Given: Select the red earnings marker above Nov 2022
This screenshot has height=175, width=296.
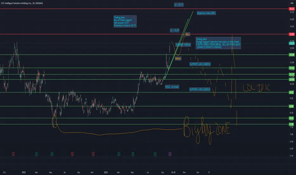Looking at the screenshot, I should tap(93, 154).
